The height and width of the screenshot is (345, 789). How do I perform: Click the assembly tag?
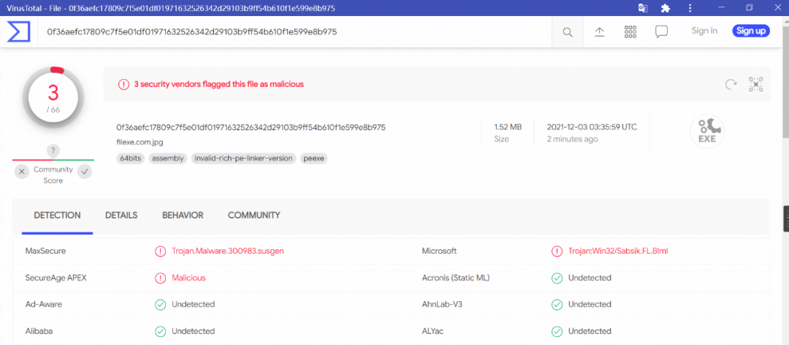[x=168, y=158]
